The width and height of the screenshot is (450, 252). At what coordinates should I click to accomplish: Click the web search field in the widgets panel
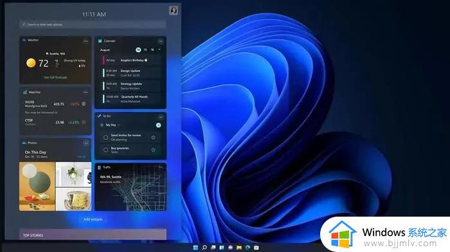(93, 24)
